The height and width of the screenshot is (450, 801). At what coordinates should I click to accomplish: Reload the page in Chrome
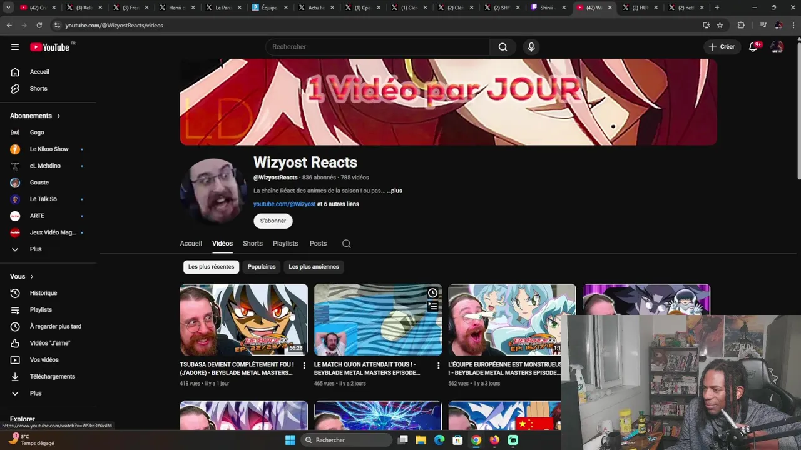(39, 25)
